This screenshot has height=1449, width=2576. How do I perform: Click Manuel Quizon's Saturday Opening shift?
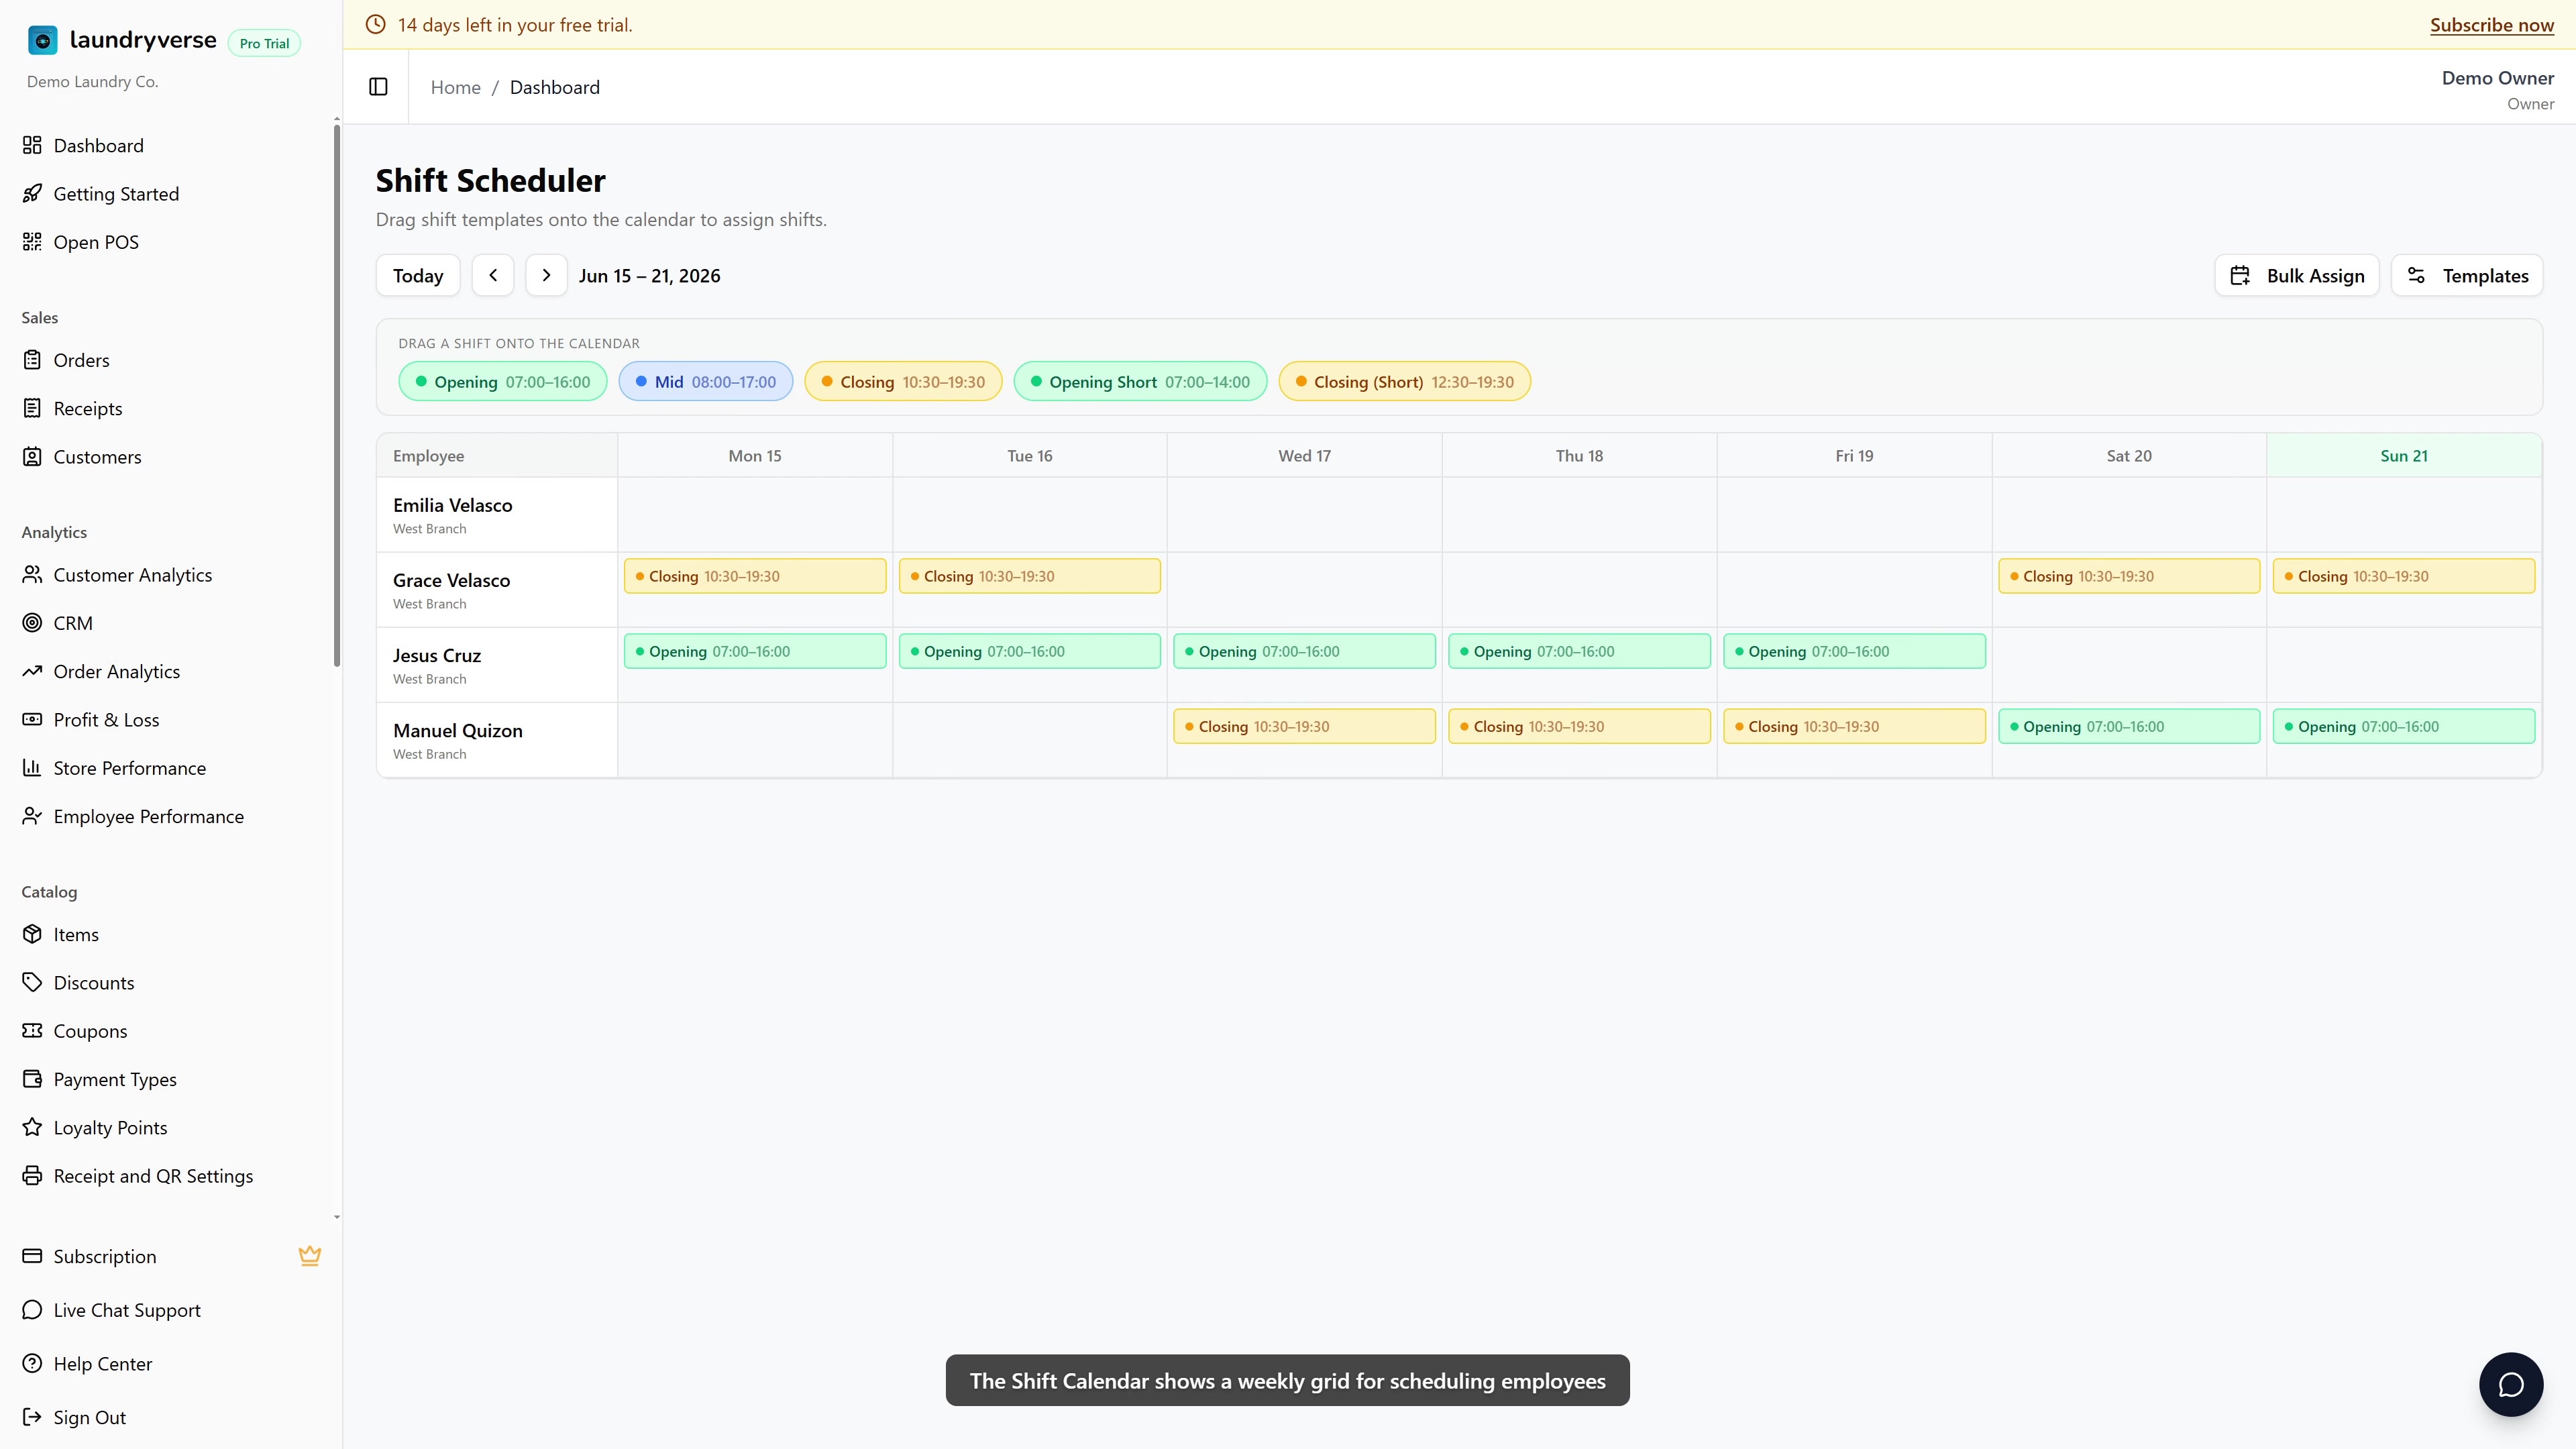point(2129,726)
